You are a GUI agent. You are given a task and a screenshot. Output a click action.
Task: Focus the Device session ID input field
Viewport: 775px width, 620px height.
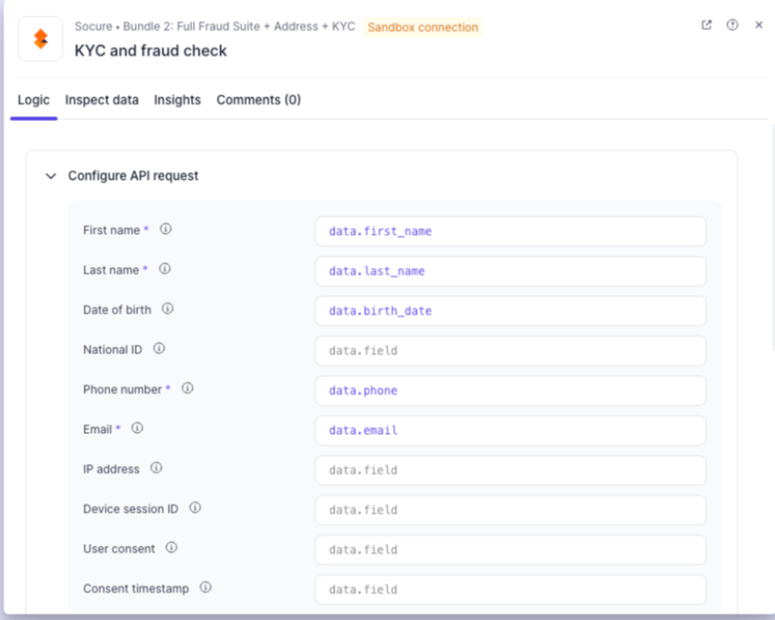[x=511, y=510]
